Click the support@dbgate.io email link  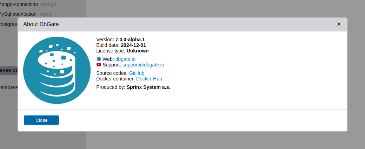[x=143, y=65]
